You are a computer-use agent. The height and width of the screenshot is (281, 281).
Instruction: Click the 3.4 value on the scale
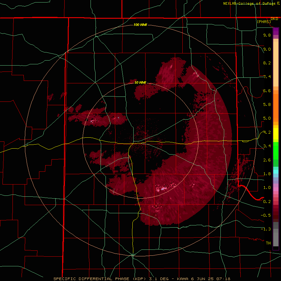(x=267, y=146)
